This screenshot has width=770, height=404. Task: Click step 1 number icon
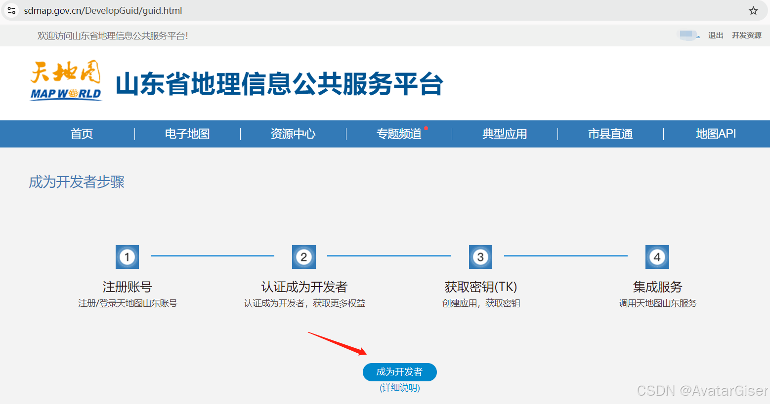click(x=127, y=257)
